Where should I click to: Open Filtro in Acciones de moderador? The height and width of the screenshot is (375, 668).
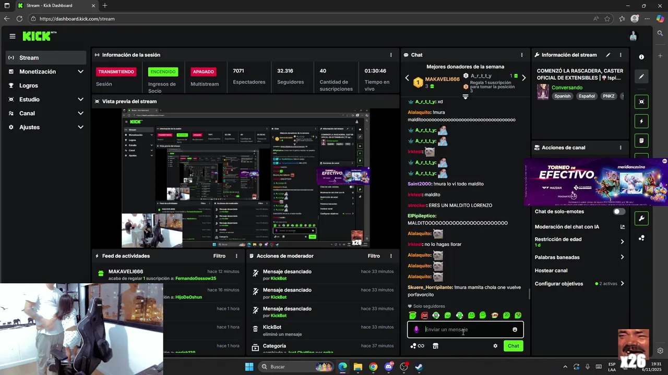[x=374, y=256]
